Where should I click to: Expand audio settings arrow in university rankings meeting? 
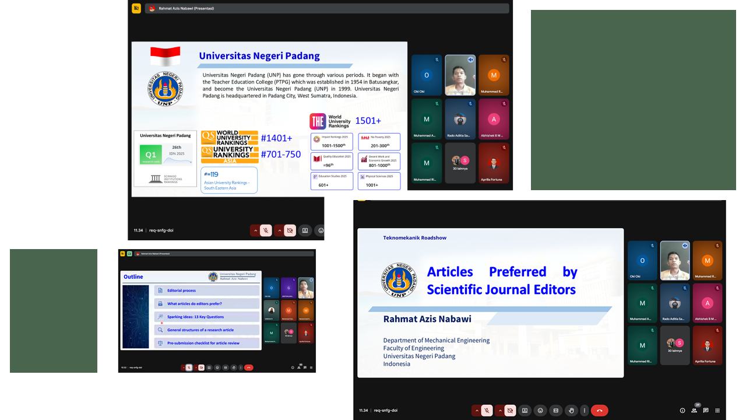click(255, 230)
